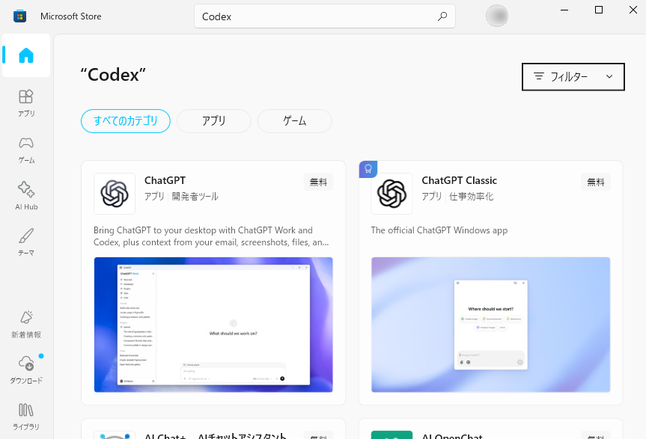Open the ゲーム sidebar section
This screenshot has width=646, height=439.
[26, 150]
